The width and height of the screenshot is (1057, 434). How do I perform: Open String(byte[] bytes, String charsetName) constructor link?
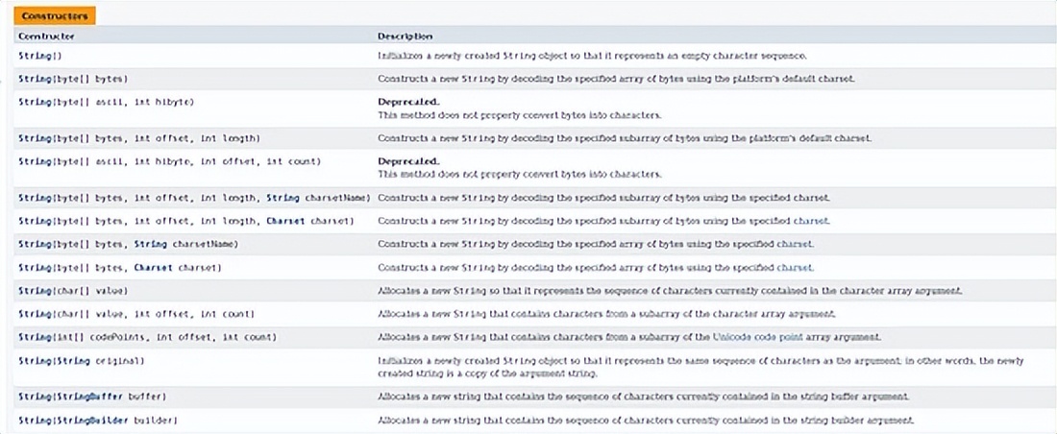click(x=34, y=244)
